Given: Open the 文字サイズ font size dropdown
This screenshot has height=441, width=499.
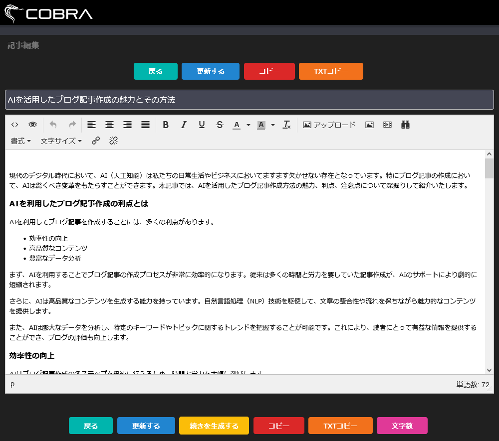Looking at the screenshot, I should click(61, 141).
